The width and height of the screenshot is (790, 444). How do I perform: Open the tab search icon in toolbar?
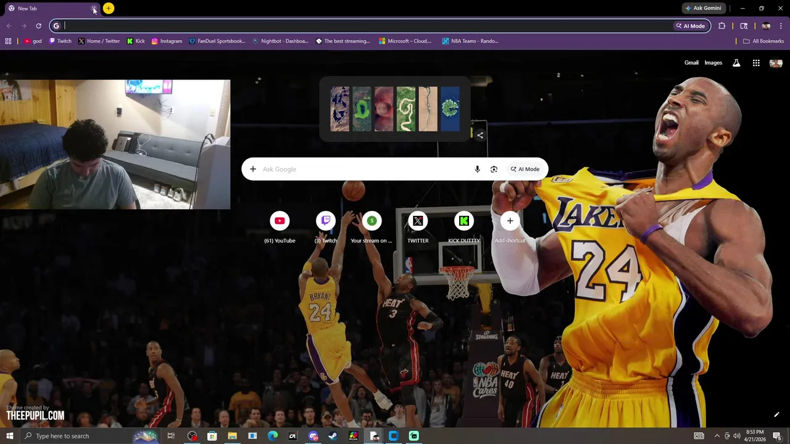(x=744, y=26)
